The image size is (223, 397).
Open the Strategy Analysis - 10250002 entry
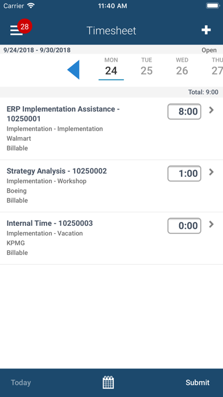111,186
